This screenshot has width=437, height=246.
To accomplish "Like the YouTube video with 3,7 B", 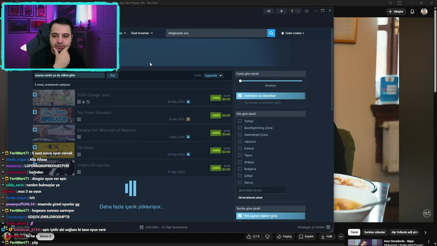I will 253,236.
